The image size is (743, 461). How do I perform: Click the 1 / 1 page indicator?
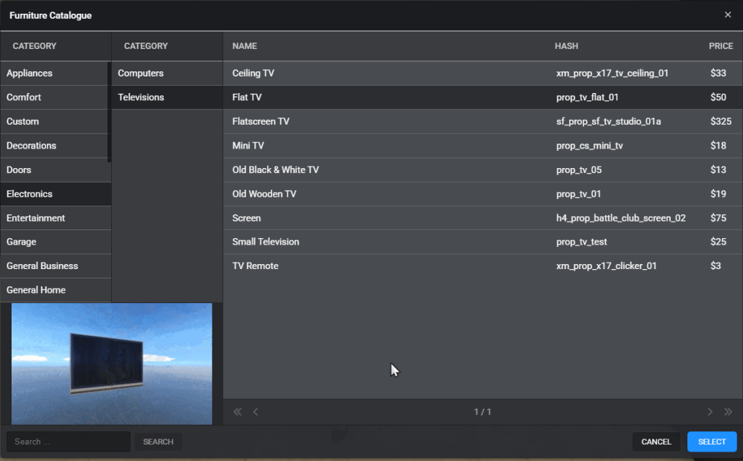pos(482,412)
